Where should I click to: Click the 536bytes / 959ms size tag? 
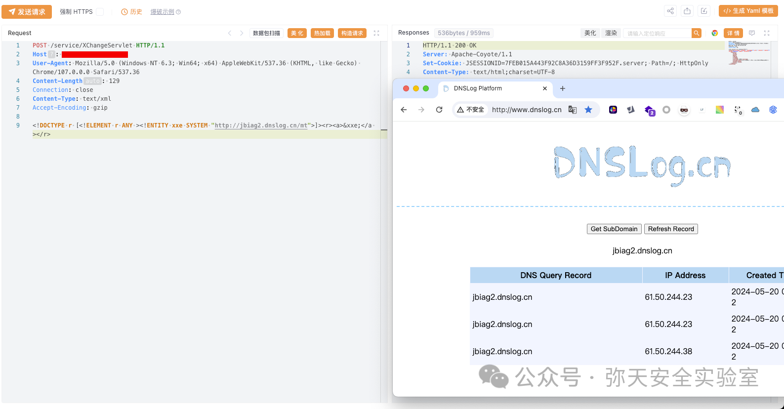tap(464, 33)
